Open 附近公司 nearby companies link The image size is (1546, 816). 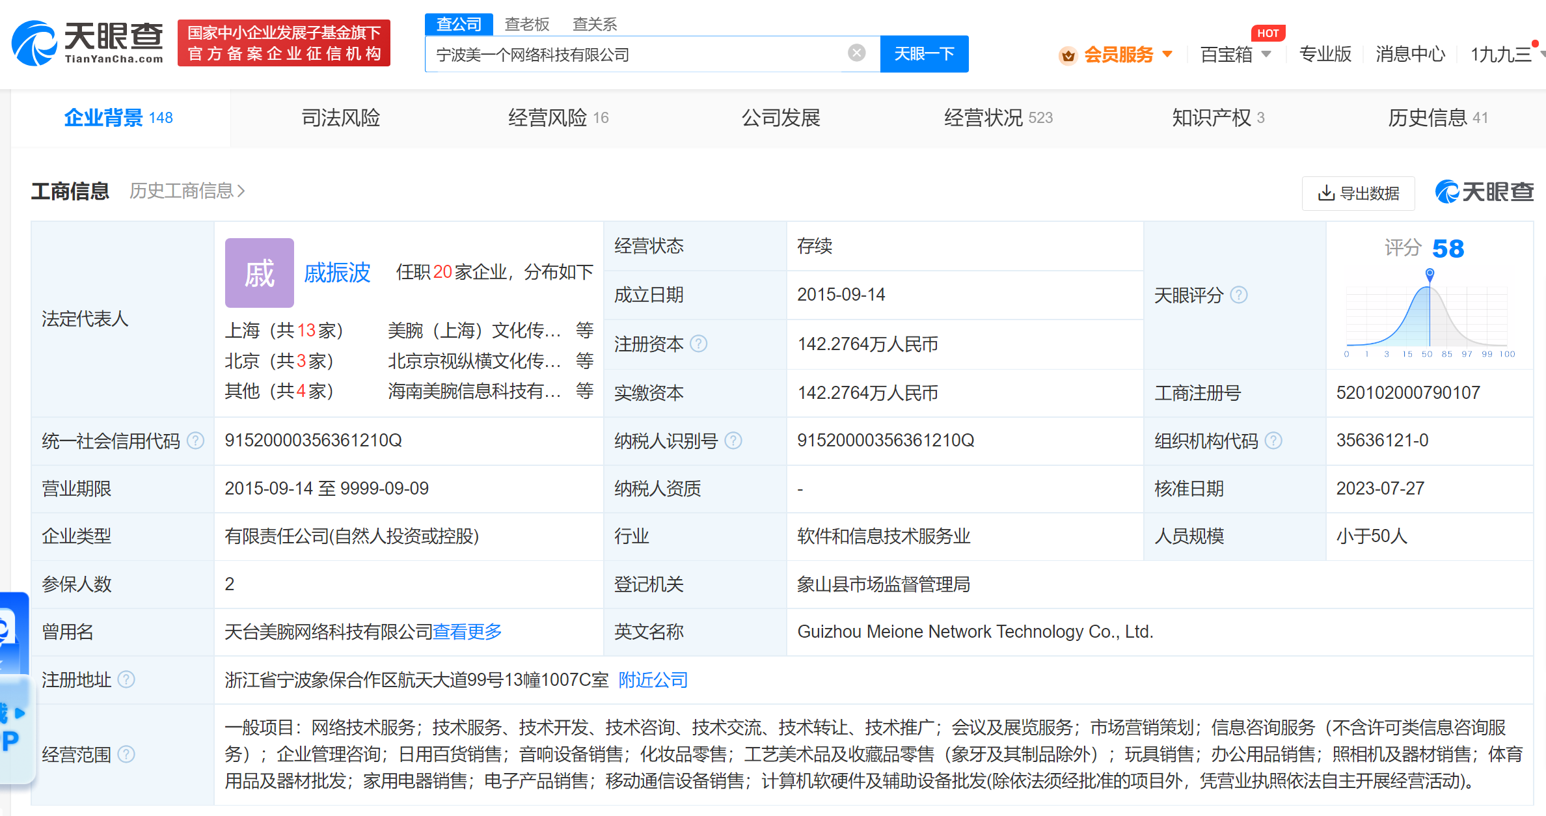point(653,679)
